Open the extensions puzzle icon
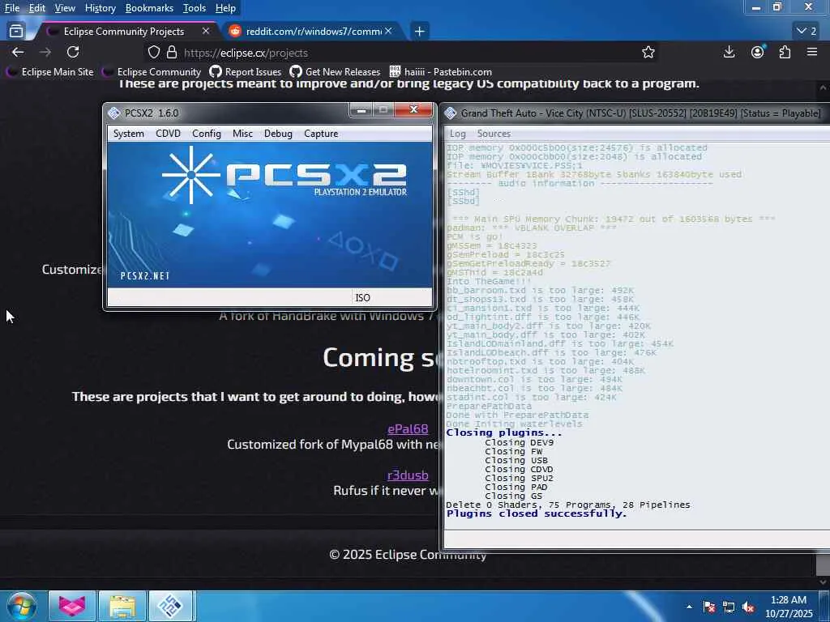Screen dimensions: 830x622 785,52
